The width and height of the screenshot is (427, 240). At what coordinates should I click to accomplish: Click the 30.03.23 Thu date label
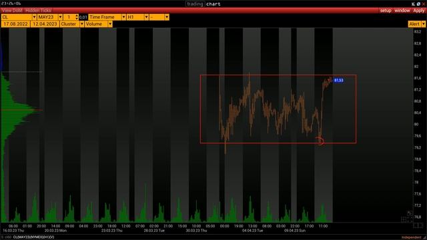[x=196, y=231]
